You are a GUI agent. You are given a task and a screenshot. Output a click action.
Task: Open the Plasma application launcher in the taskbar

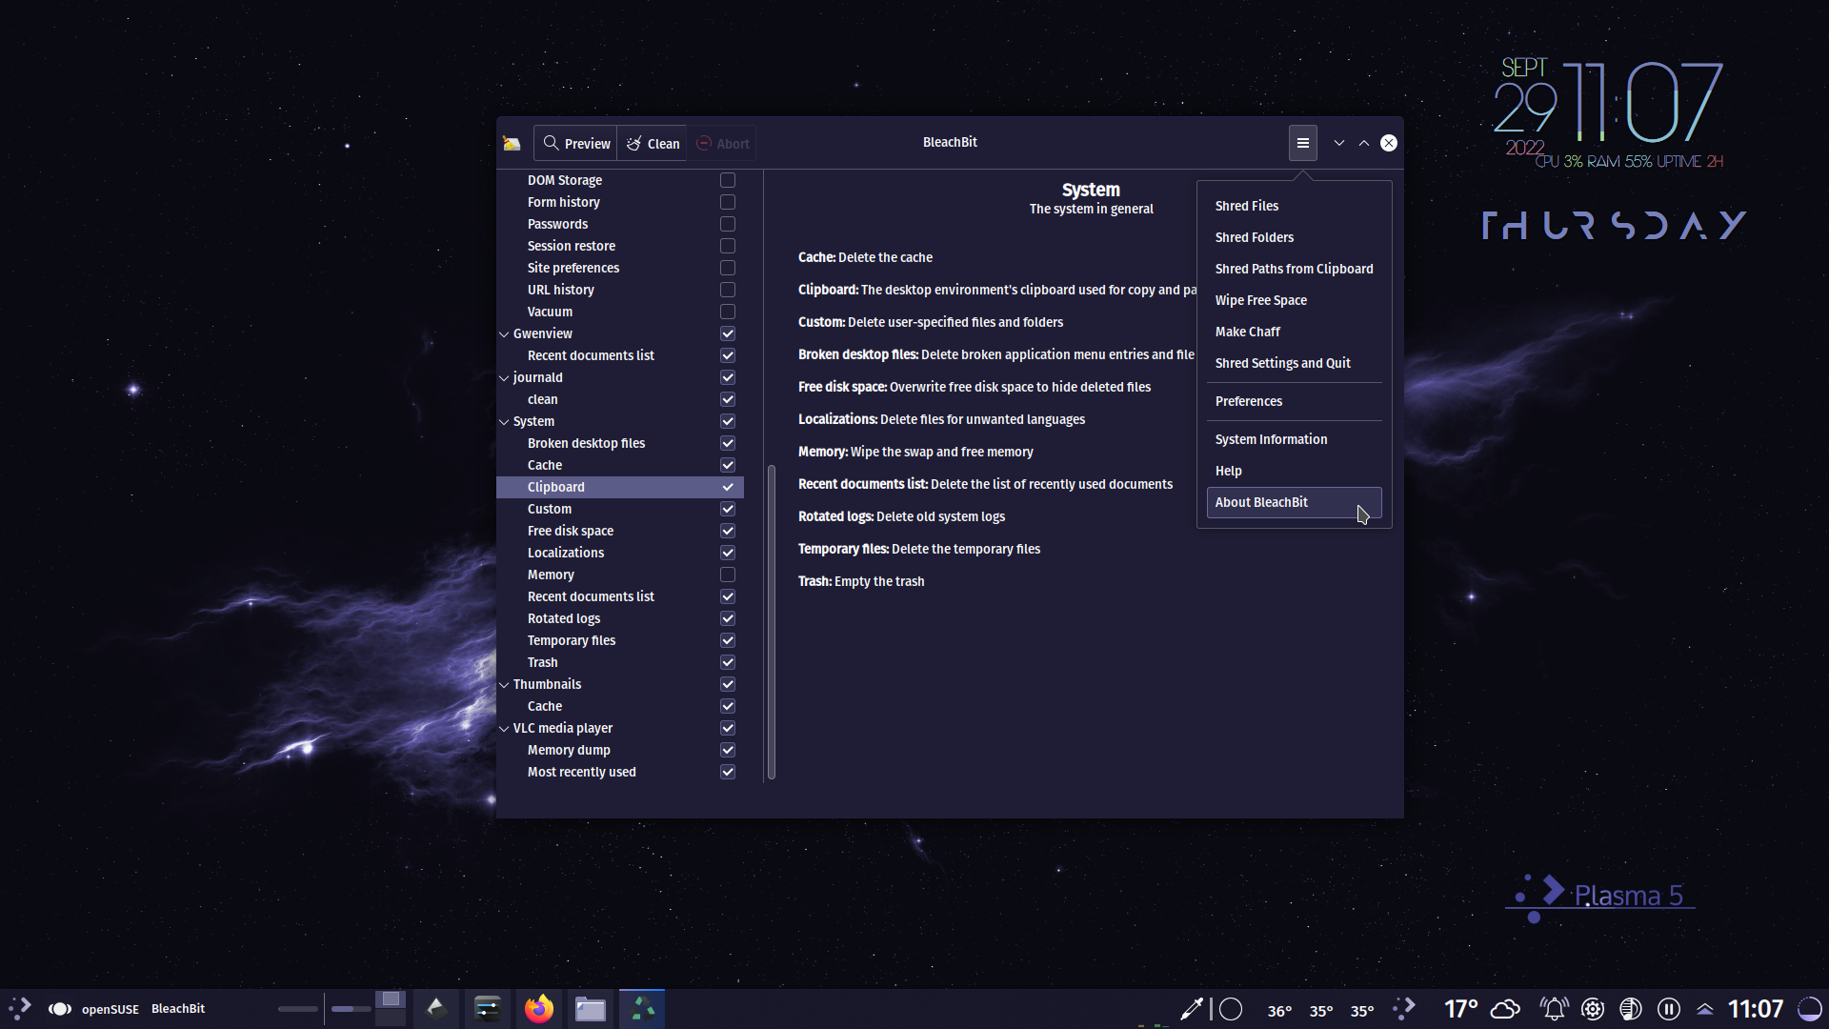pyautogui.click(x=20, y=1008)
